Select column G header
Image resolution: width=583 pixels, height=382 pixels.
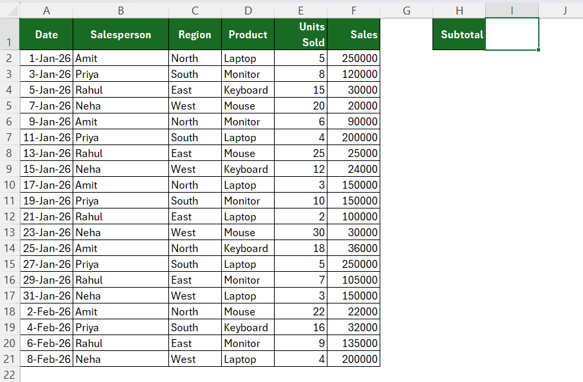407,11
